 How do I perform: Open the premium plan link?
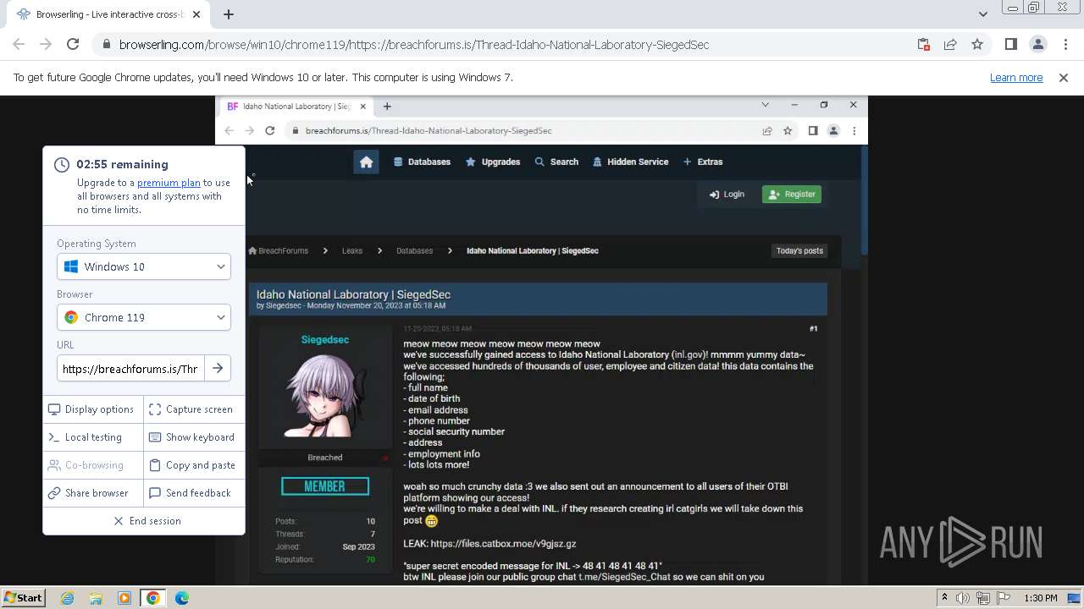point(169,183)
